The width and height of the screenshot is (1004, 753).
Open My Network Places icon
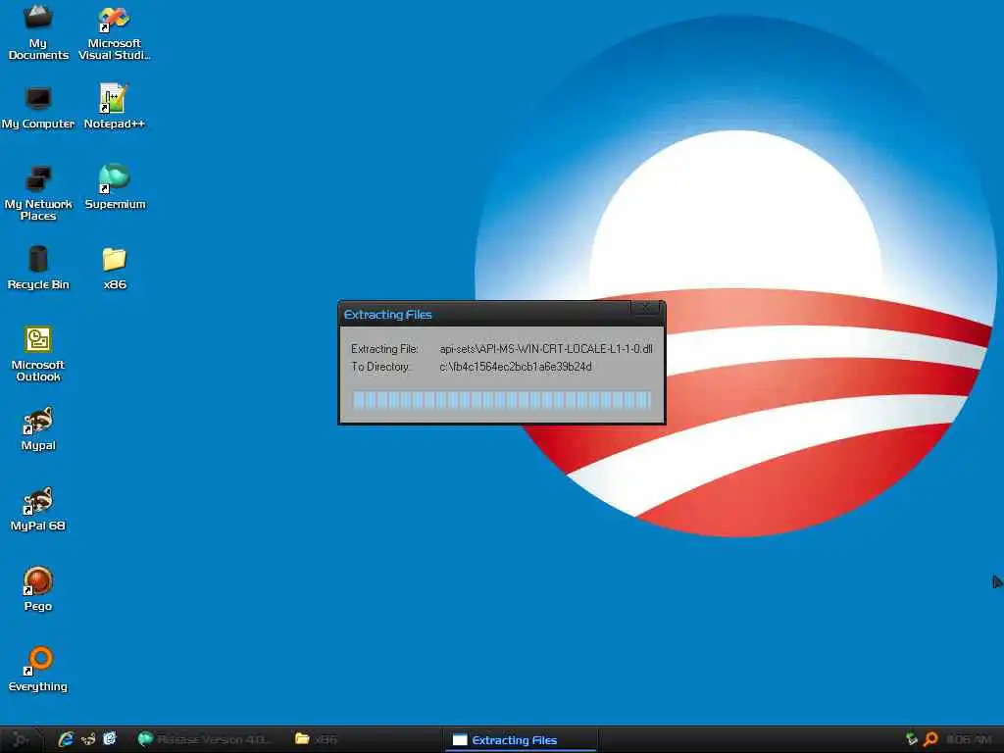tap(38, 193)
